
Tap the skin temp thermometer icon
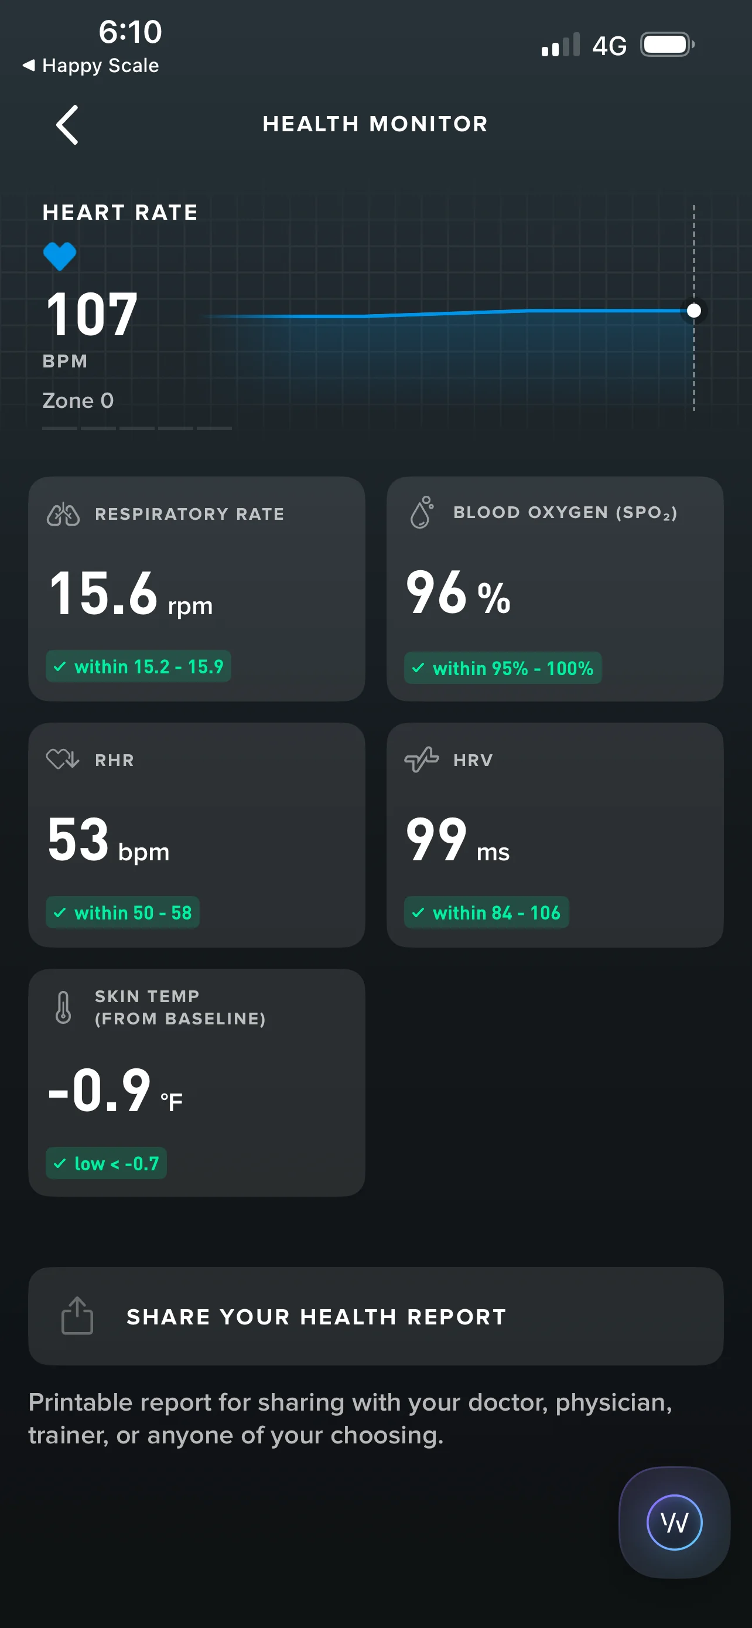tap(63, 1007)
